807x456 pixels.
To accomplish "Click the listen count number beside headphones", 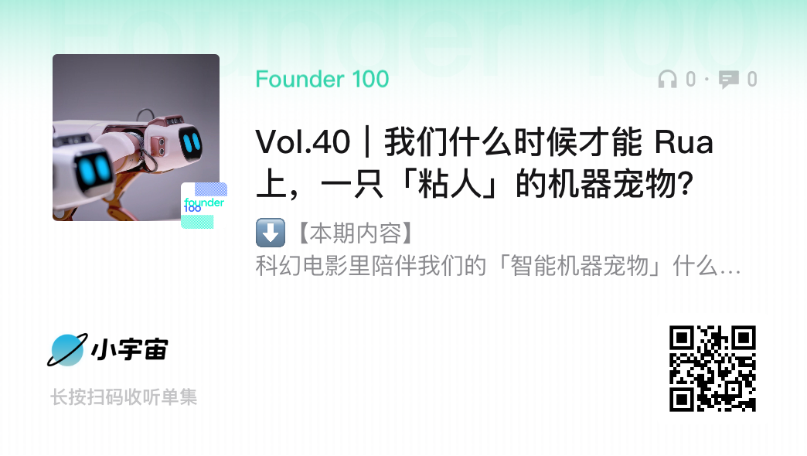I will click(691, 80).
